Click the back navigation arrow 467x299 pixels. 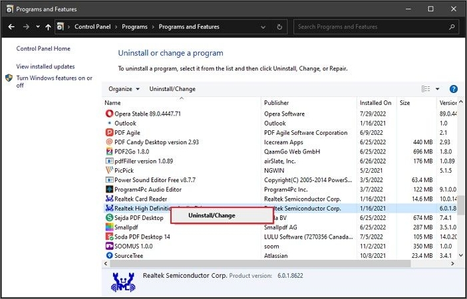coord(11,27)
